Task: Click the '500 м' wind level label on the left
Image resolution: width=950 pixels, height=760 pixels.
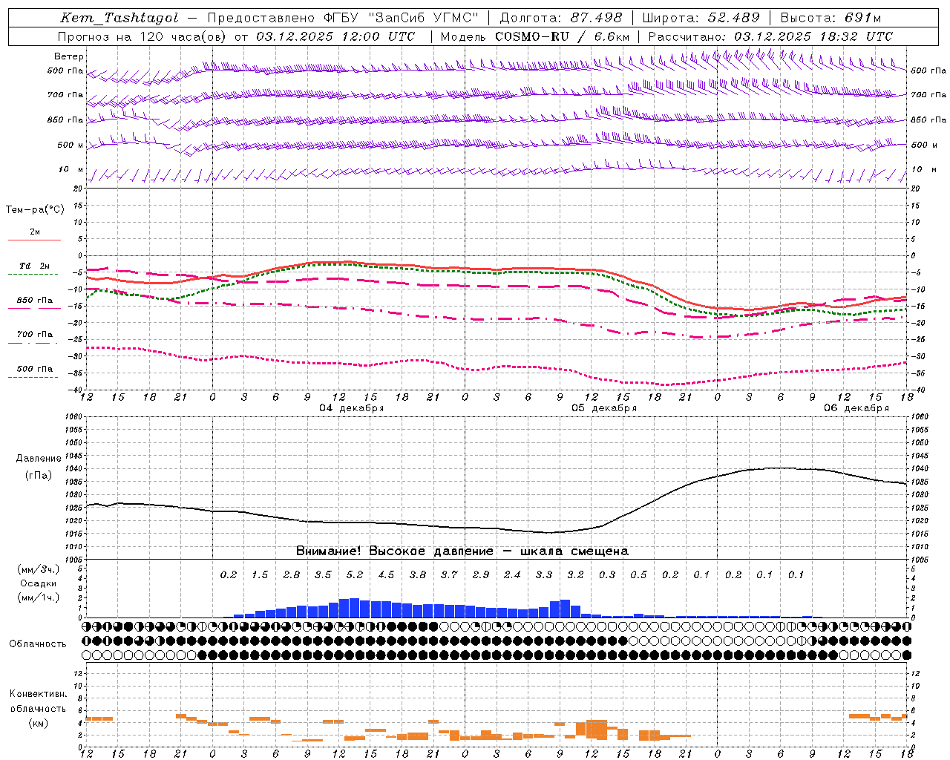Action: click(x=71, y=145)
